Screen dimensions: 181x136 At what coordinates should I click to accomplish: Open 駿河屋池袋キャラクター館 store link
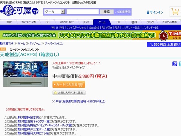point(34,121)
